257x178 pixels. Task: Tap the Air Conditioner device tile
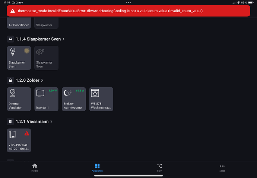[19, 23]
